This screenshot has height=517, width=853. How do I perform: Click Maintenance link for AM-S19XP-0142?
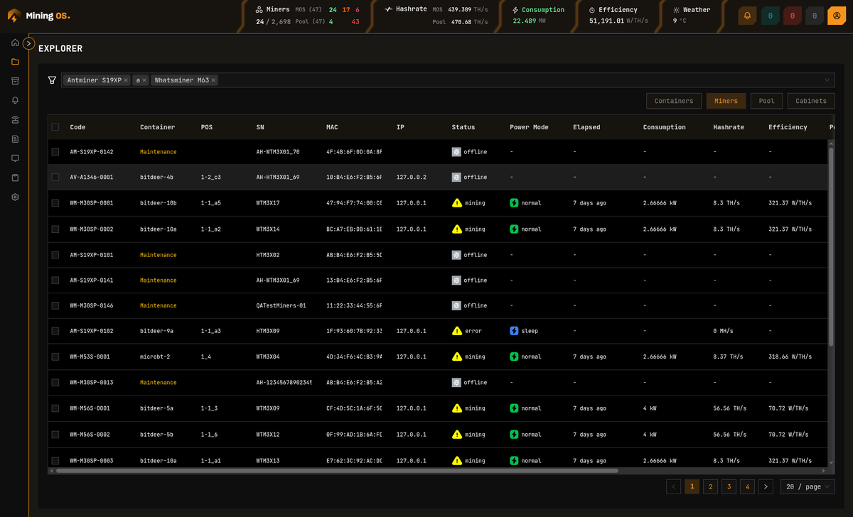click(158, 152)
